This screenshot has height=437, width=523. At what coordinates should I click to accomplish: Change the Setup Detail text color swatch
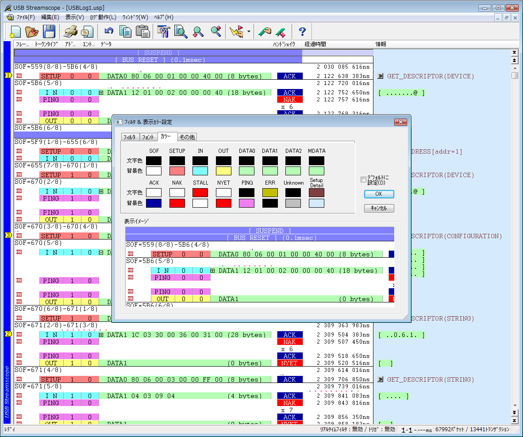[x=316, y=193]
